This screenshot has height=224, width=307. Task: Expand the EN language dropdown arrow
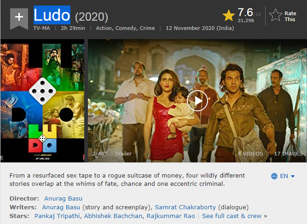coord(293,176)
